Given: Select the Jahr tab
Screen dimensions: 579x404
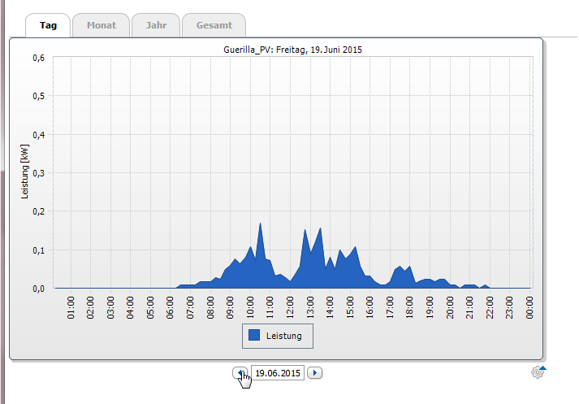Looking at the screenshot, I should (156, 25).
